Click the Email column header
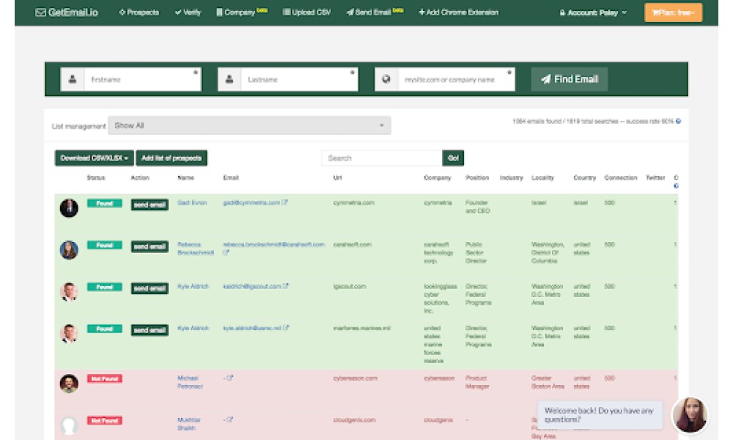 coord(231,177)
